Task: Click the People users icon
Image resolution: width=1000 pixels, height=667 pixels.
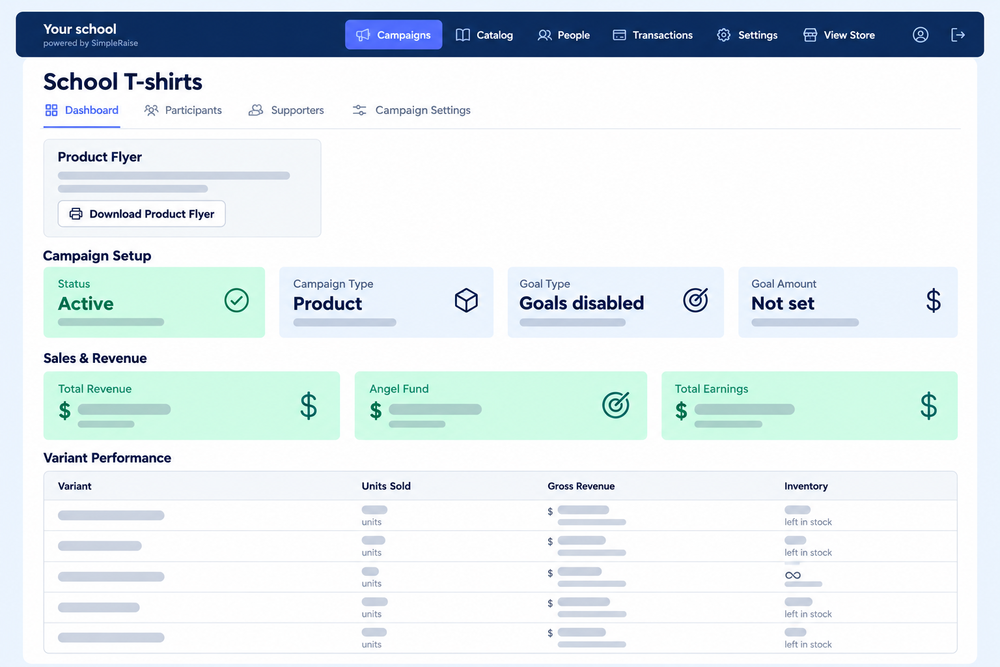Action: coord(545,35)
